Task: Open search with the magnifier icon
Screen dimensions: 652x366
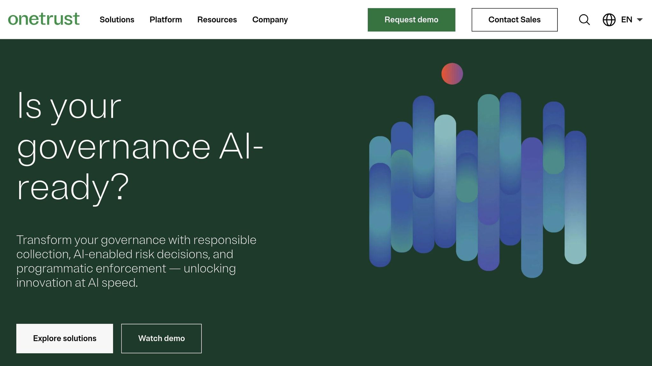Action: (x=584, y=20)
